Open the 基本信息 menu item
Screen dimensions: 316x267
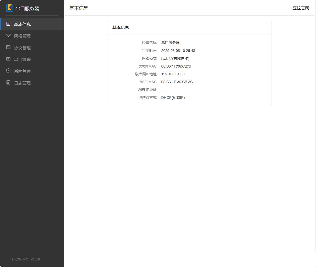click(32, 24)
